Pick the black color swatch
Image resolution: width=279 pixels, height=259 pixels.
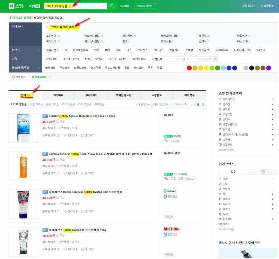252,68
